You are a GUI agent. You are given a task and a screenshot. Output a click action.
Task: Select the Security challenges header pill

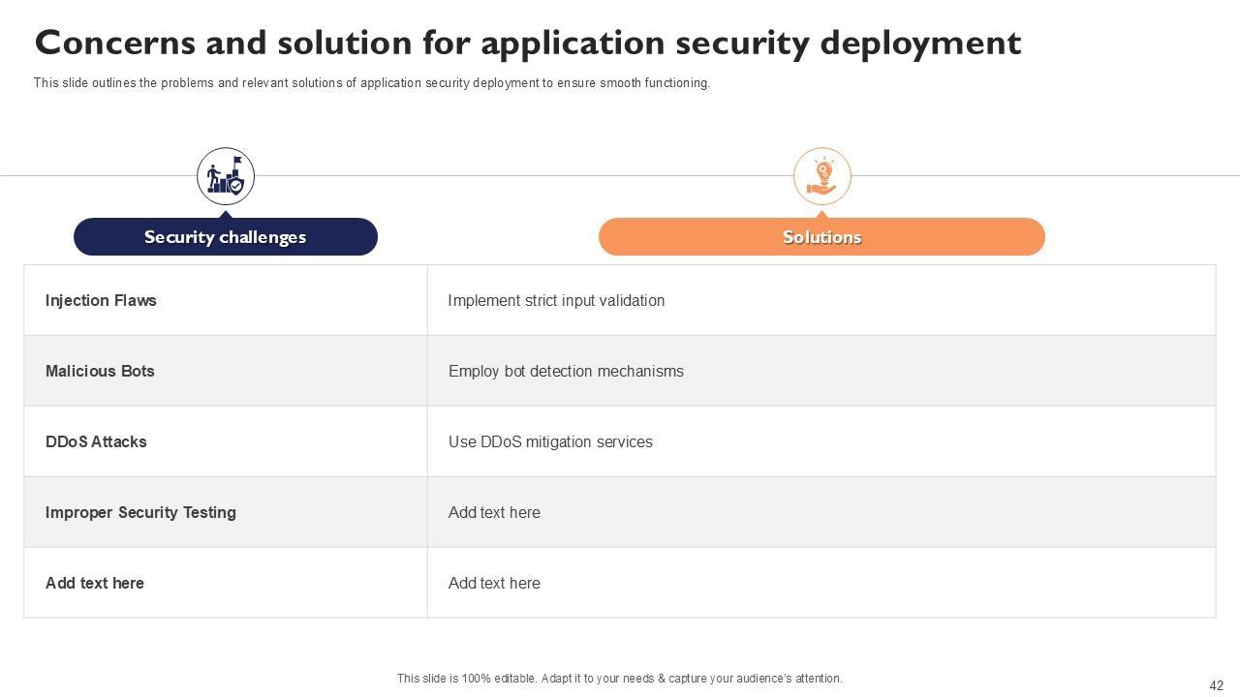tap(226, 237)
